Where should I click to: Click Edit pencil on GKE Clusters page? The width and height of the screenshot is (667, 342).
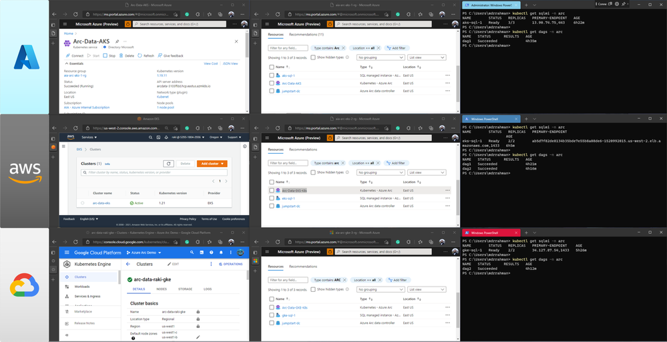[173, 264]
